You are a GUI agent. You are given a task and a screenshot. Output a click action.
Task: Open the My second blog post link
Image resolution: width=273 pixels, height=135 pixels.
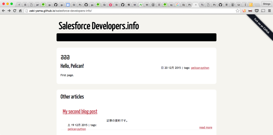(x=80, y=111)
